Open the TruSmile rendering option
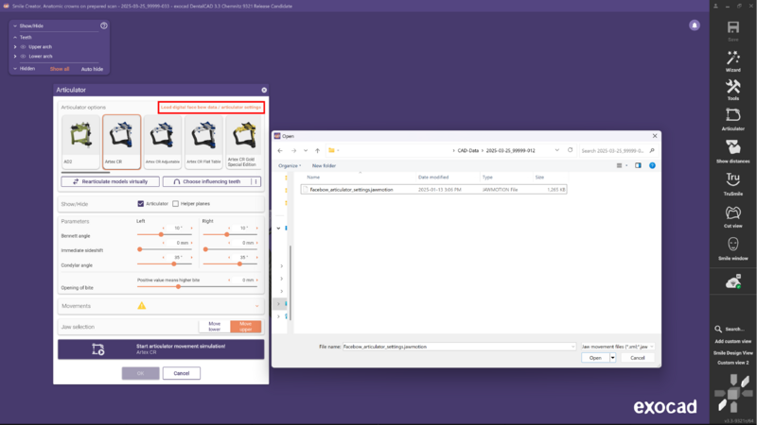Screen dimensions: 757x425 pyautogui.click(x=732, y=179)
